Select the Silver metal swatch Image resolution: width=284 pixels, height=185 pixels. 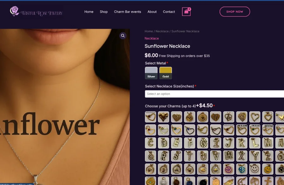(x=151, y=73)
